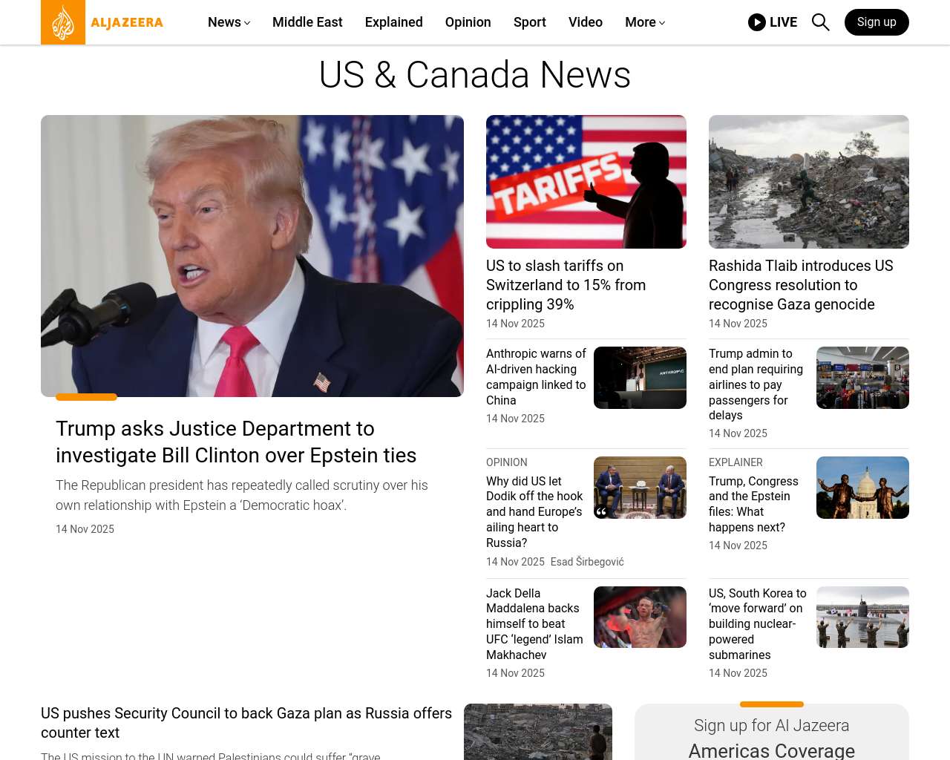Click the large Trump speaking photo

[x=252, y=256]
